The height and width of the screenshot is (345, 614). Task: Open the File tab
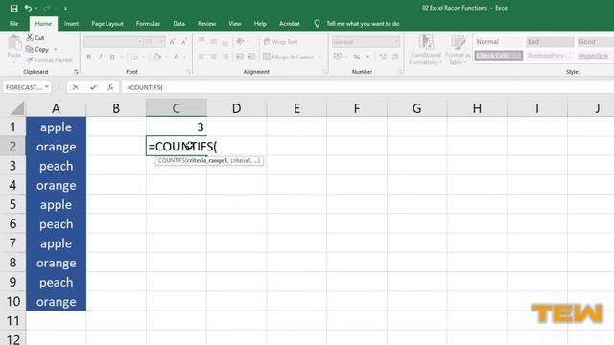(x=14, y=23)
